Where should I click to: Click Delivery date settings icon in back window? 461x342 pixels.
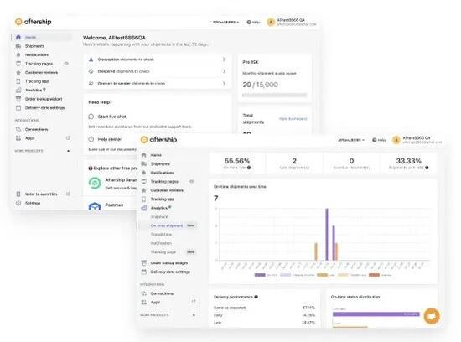tap(18, 107)
